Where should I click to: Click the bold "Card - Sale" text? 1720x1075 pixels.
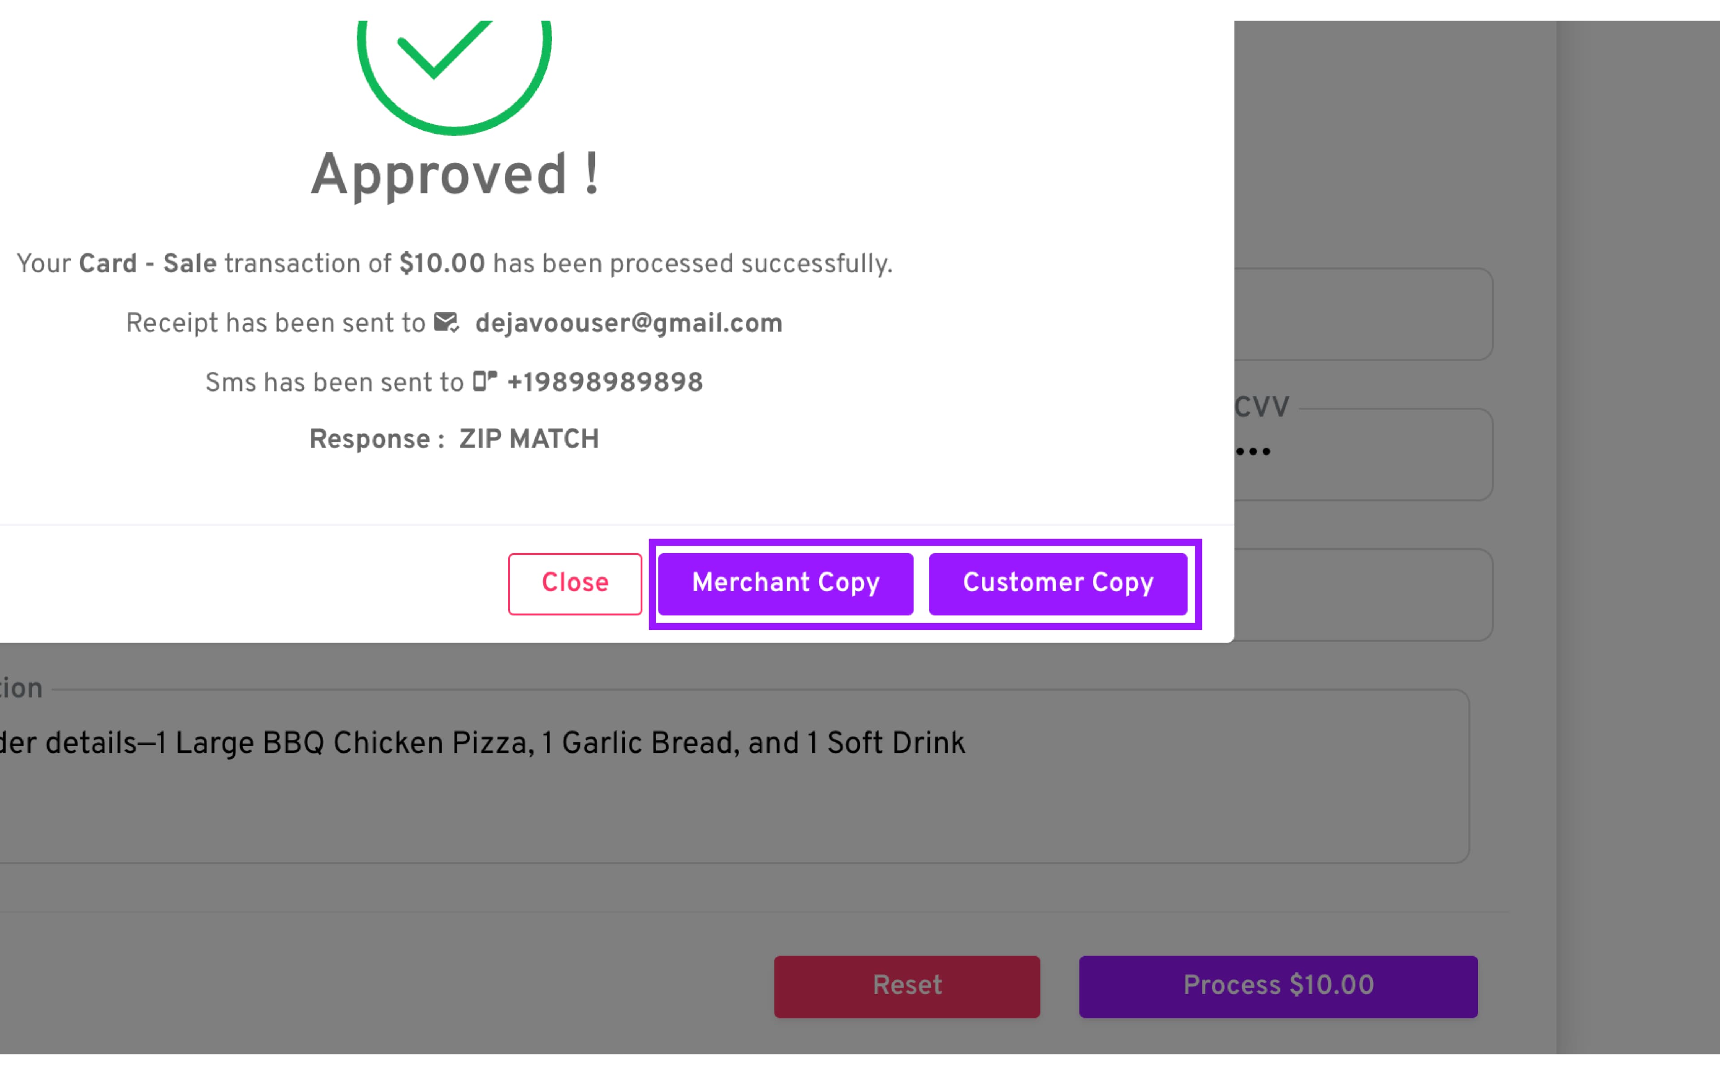coord(147,264)
